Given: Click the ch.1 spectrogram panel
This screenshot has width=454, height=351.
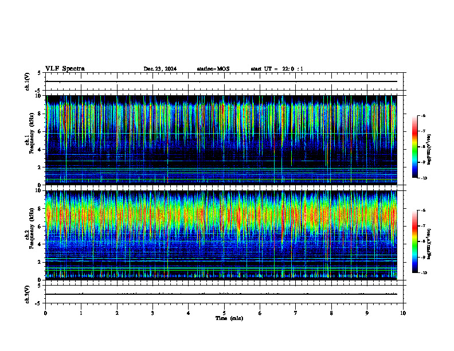Looking at the screenshot, I should 221,140.
